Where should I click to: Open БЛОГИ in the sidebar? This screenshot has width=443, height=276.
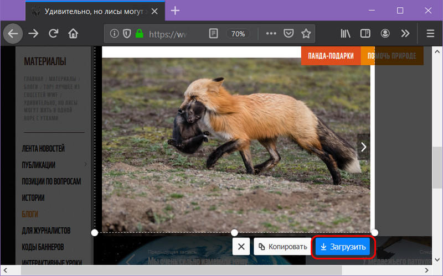click(30, 215)
